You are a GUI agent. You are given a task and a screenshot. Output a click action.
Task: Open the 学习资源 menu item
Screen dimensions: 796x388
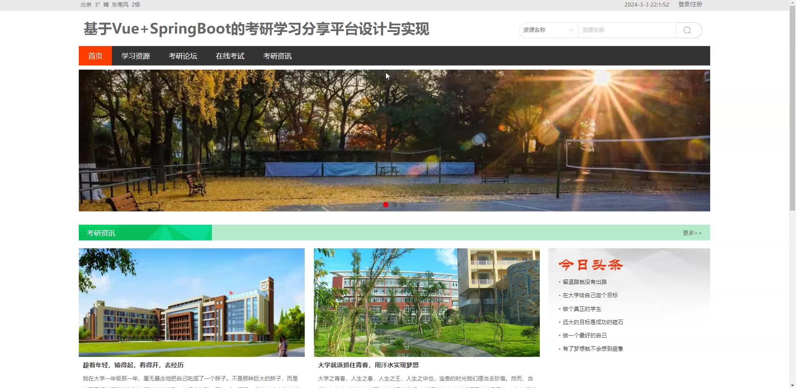(x=136, y=56)
